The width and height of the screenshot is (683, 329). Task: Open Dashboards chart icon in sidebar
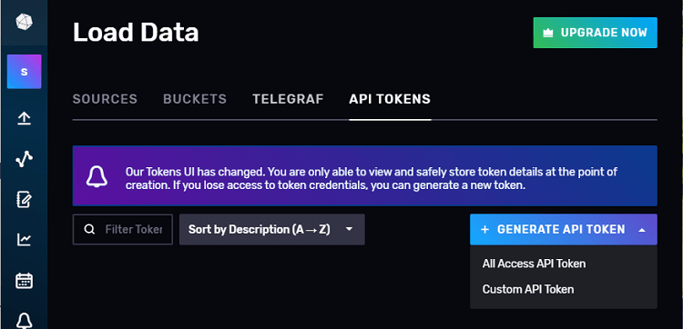click(24, 239)
